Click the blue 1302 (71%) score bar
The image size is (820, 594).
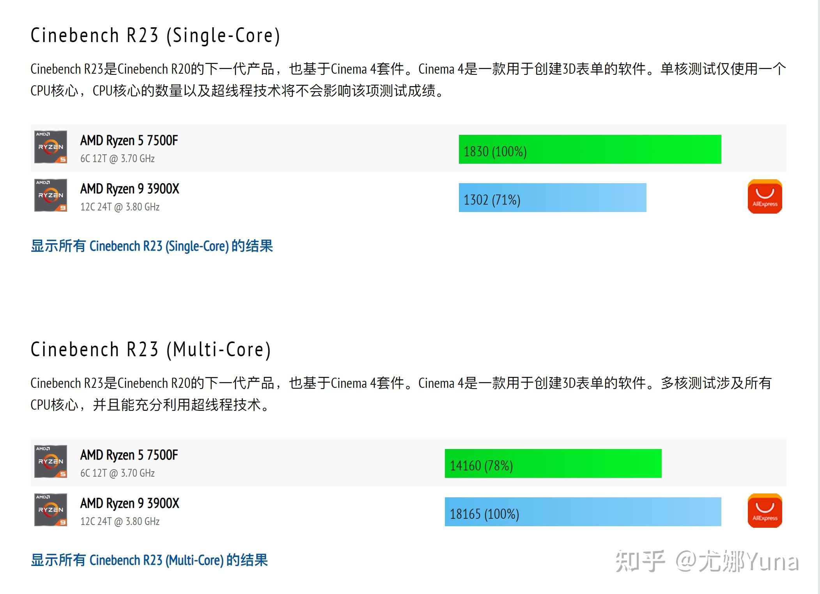click(552, 198)
